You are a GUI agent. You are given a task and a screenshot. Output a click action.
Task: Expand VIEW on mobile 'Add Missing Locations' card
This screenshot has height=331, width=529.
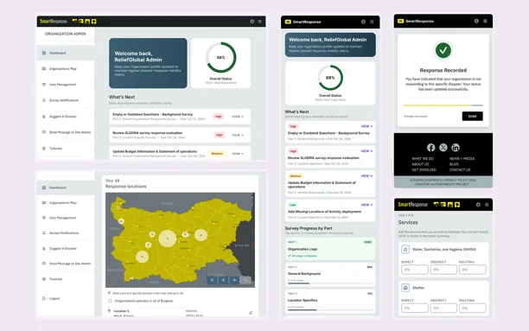pyautogui.click(x=366, y=205)
